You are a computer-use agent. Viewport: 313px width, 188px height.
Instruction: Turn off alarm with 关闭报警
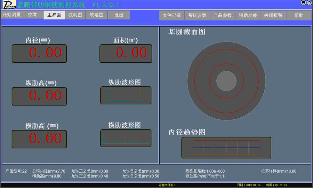click(x=273, y=16)
